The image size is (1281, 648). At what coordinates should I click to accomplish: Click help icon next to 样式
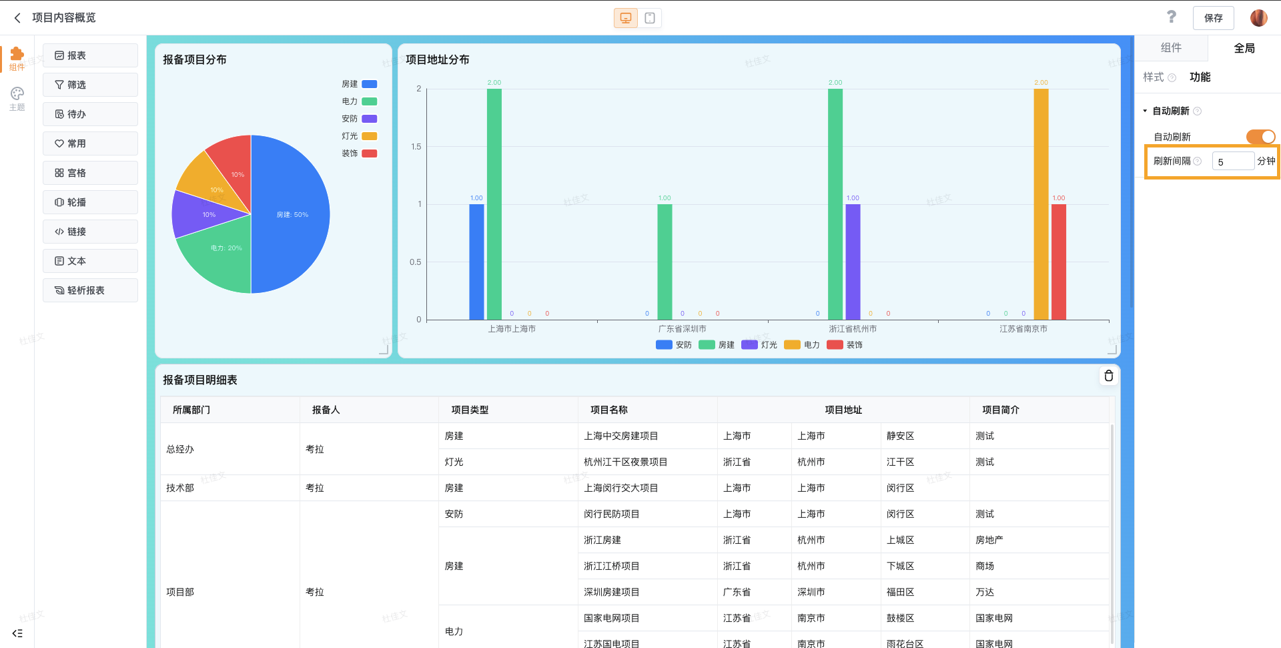point(1172,78)
